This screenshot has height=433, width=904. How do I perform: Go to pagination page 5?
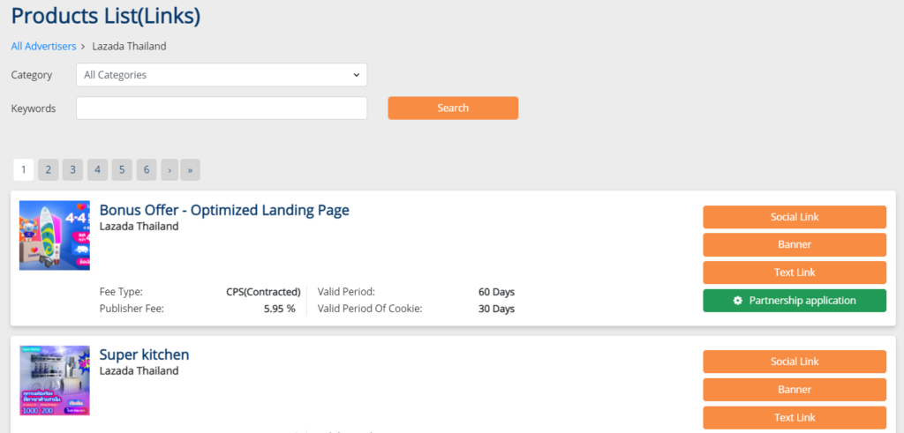(122, 170)
